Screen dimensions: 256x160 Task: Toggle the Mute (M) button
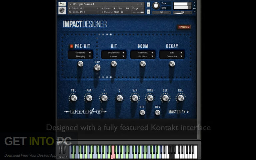(148, 12)
